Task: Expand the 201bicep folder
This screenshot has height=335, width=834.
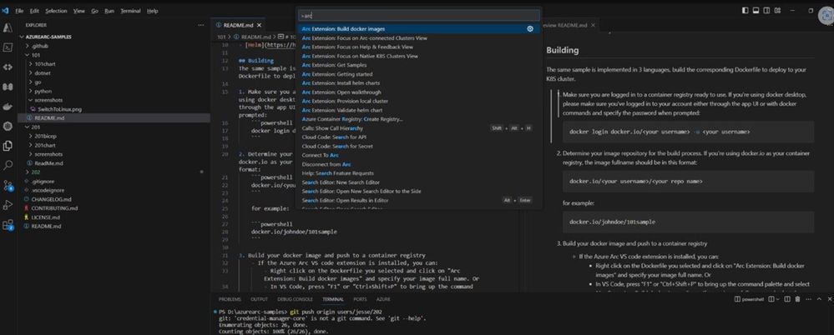Action: 47,137
